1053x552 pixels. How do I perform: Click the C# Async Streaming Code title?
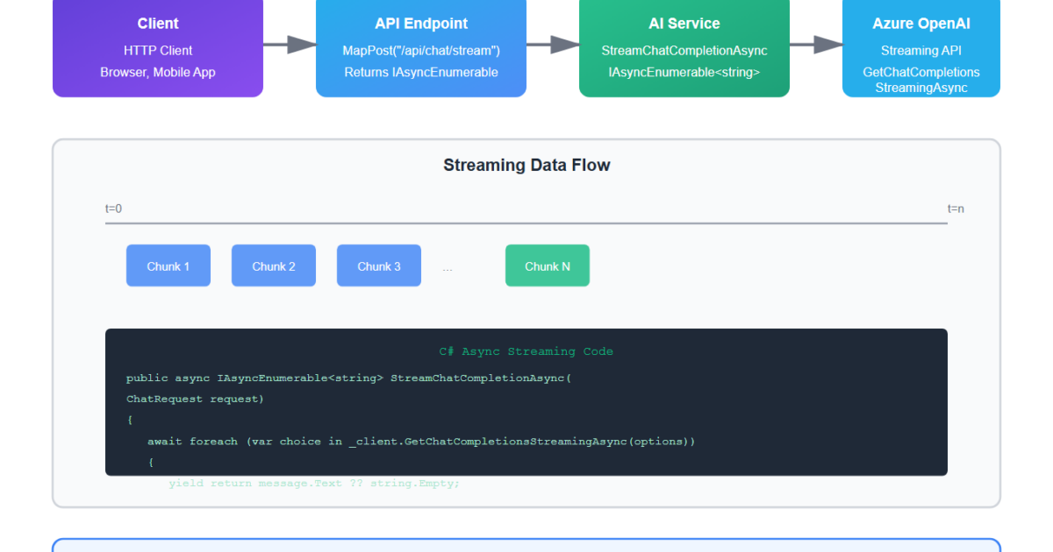(526, 351)
